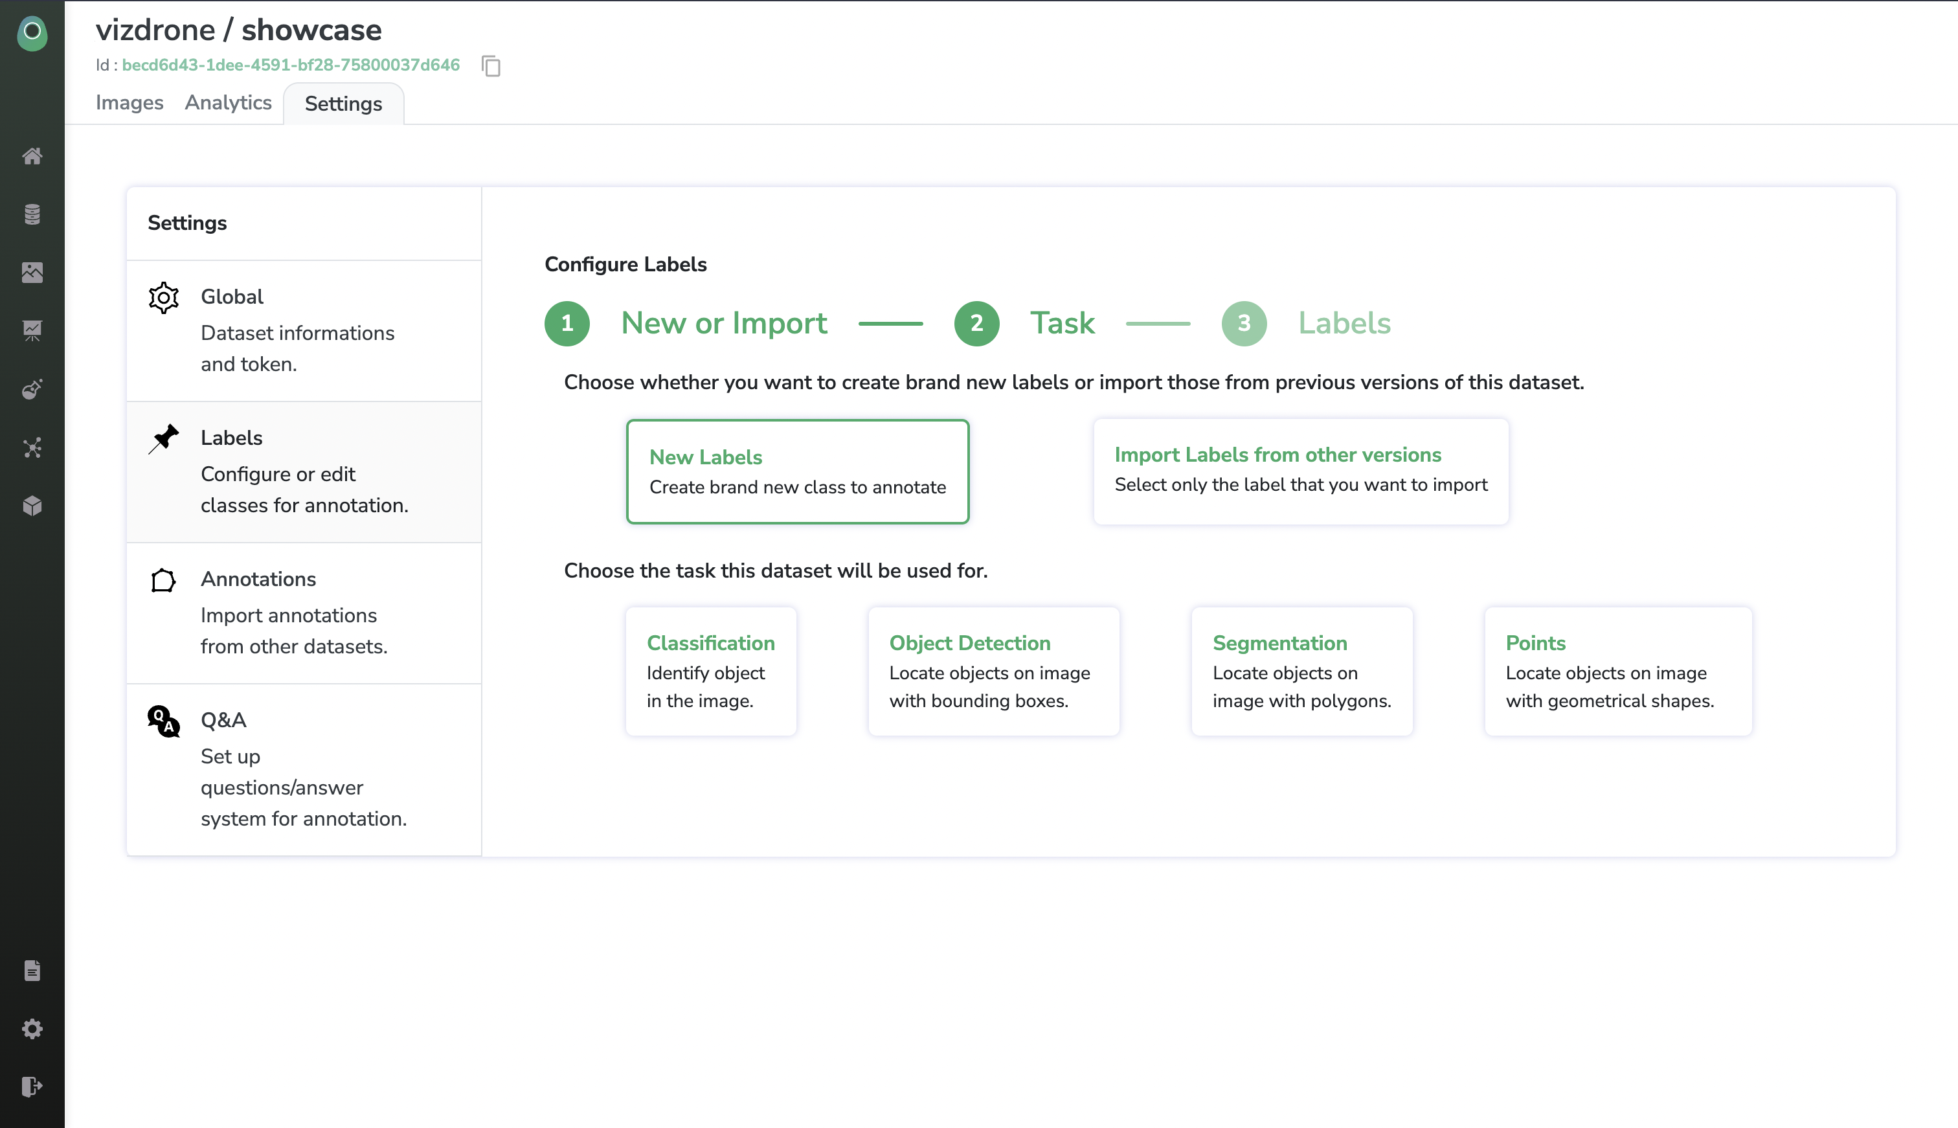Open the document icon in sidebar
The width and height of the screenshot is (1958, 1128).
click(x=32, y=971)
